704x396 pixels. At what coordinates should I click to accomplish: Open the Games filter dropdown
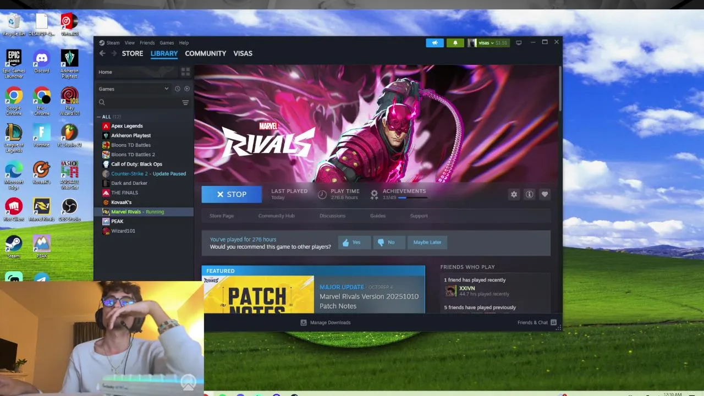pos(134,89)
